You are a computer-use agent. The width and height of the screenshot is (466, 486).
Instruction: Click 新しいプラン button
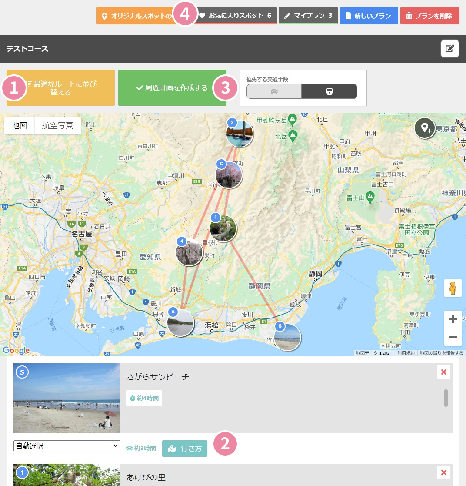click(369, 16)
